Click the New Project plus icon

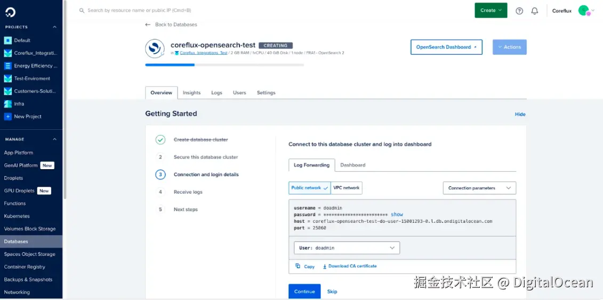7,116
